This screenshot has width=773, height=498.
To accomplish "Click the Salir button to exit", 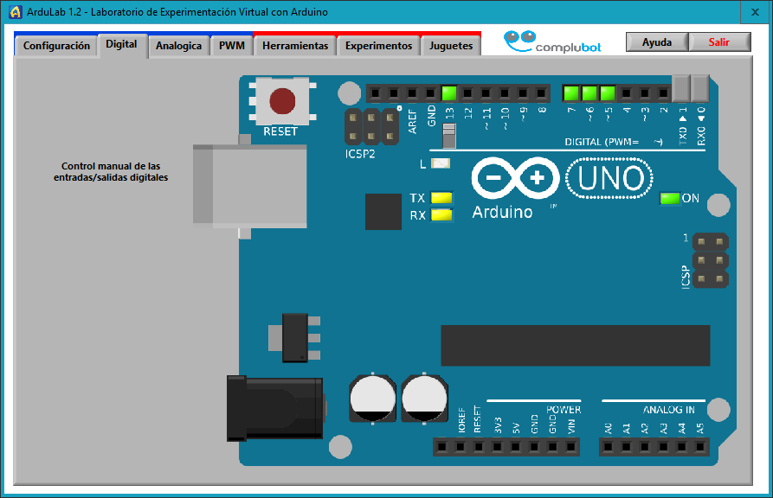I will point(719,42).
